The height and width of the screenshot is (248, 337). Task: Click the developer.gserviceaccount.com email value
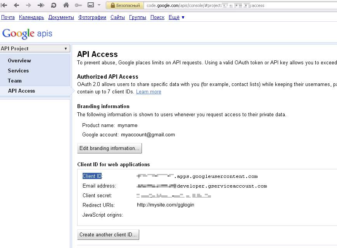coord(202,186)
